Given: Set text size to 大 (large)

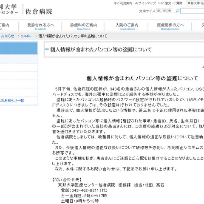Looking at the screenshot, I should pyautogui.click(x=170, y=11).
